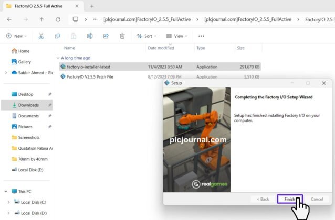Screen dimensions: 335x220
Task: Click the Up arrow navigation icon
Action: (43, 19)
